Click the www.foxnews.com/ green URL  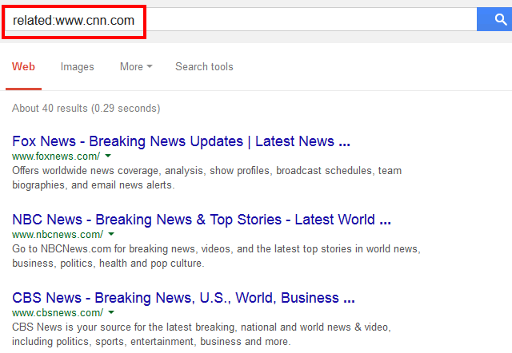pos(56,157)
